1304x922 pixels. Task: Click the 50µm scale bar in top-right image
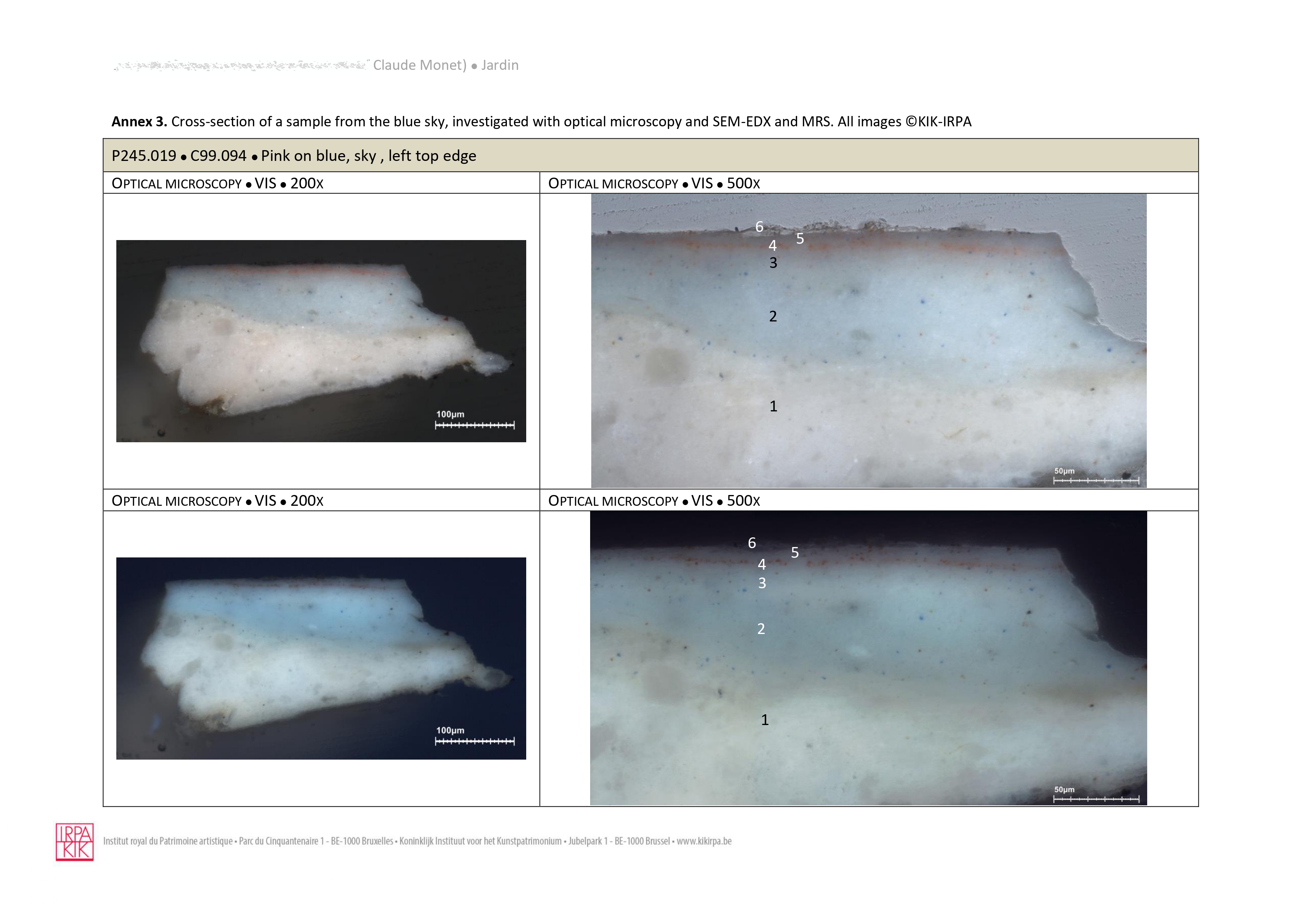1096,481
